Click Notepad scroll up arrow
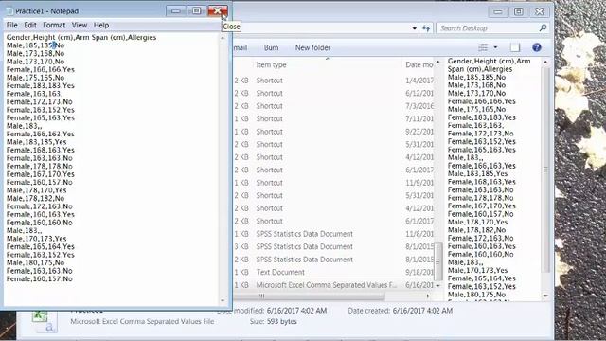The image size is (606, 341). tap(223, 38)
